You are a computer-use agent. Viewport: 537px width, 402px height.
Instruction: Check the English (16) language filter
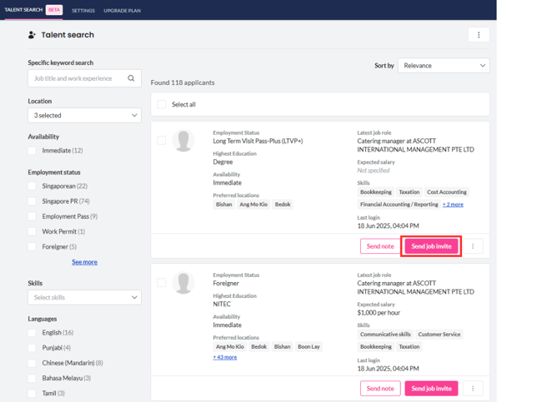click(x=32, y=333)
